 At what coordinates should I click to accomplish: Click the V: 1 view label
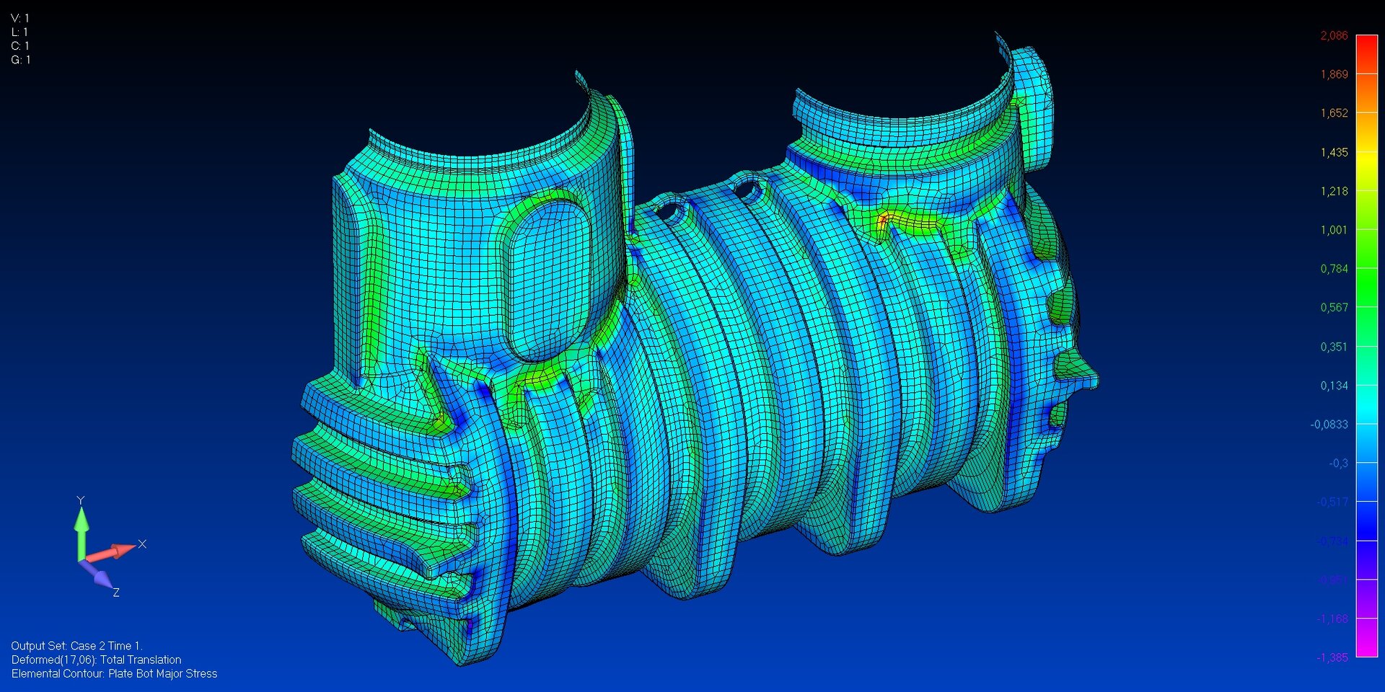tap(20, 18)
